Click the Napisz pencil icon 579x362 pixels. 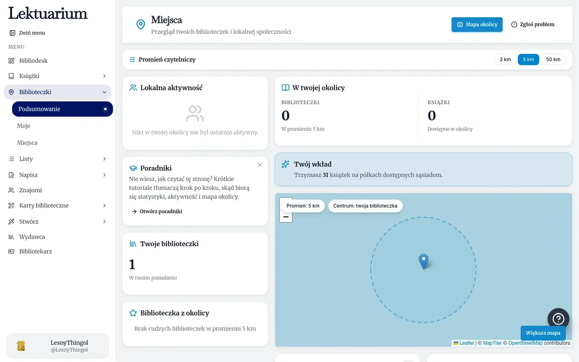11,175
